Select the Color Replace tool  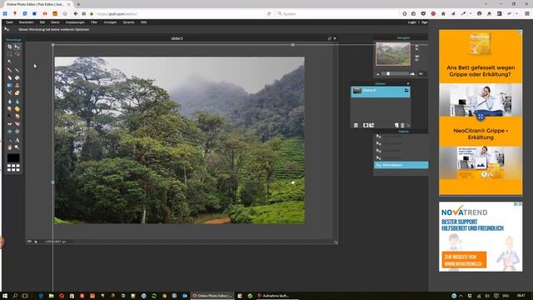point(9,92)
